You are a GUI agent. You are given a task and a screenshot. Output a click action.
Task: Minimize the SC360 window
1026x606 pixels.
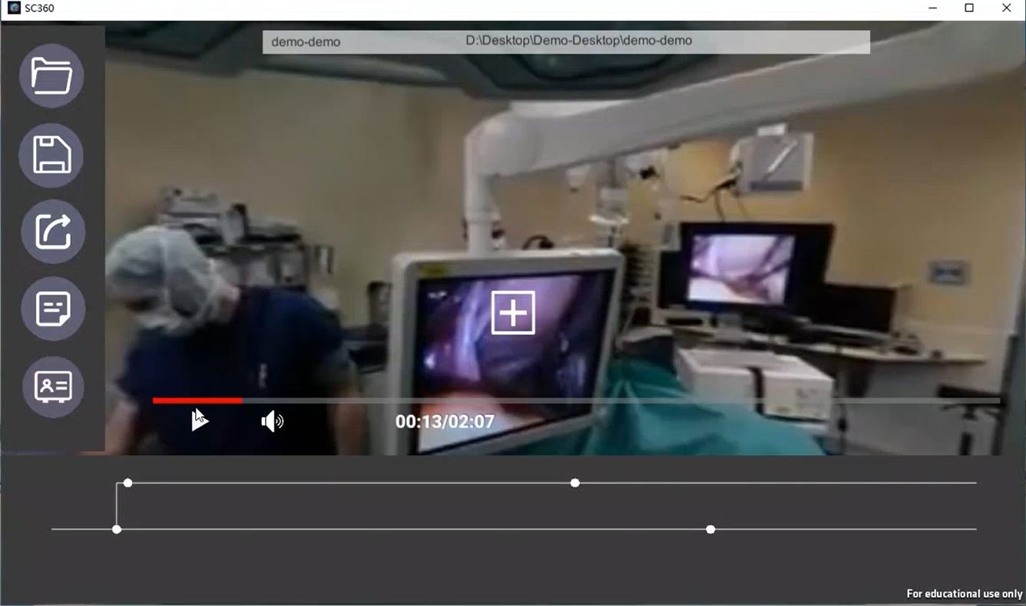coord(932,8)
